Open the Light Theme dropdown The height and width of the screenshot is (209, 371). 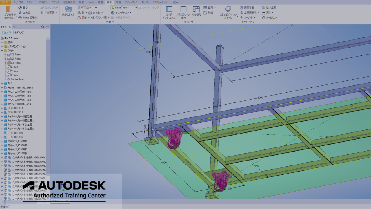(124, 8)
